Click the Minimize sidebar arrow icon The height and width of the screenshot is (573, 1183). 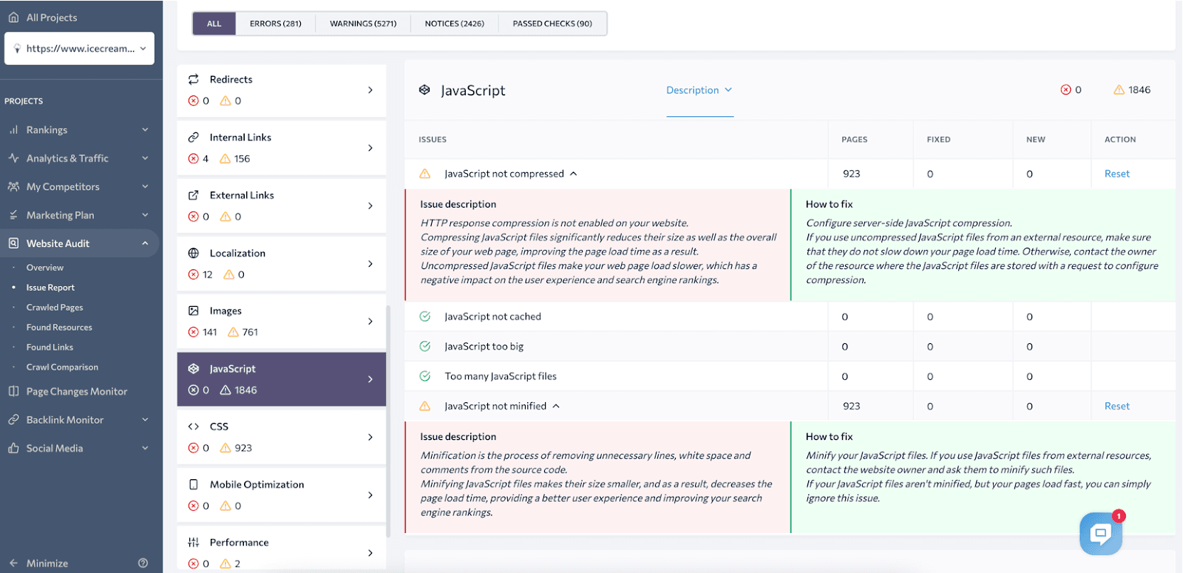click(x=13, y=563)
